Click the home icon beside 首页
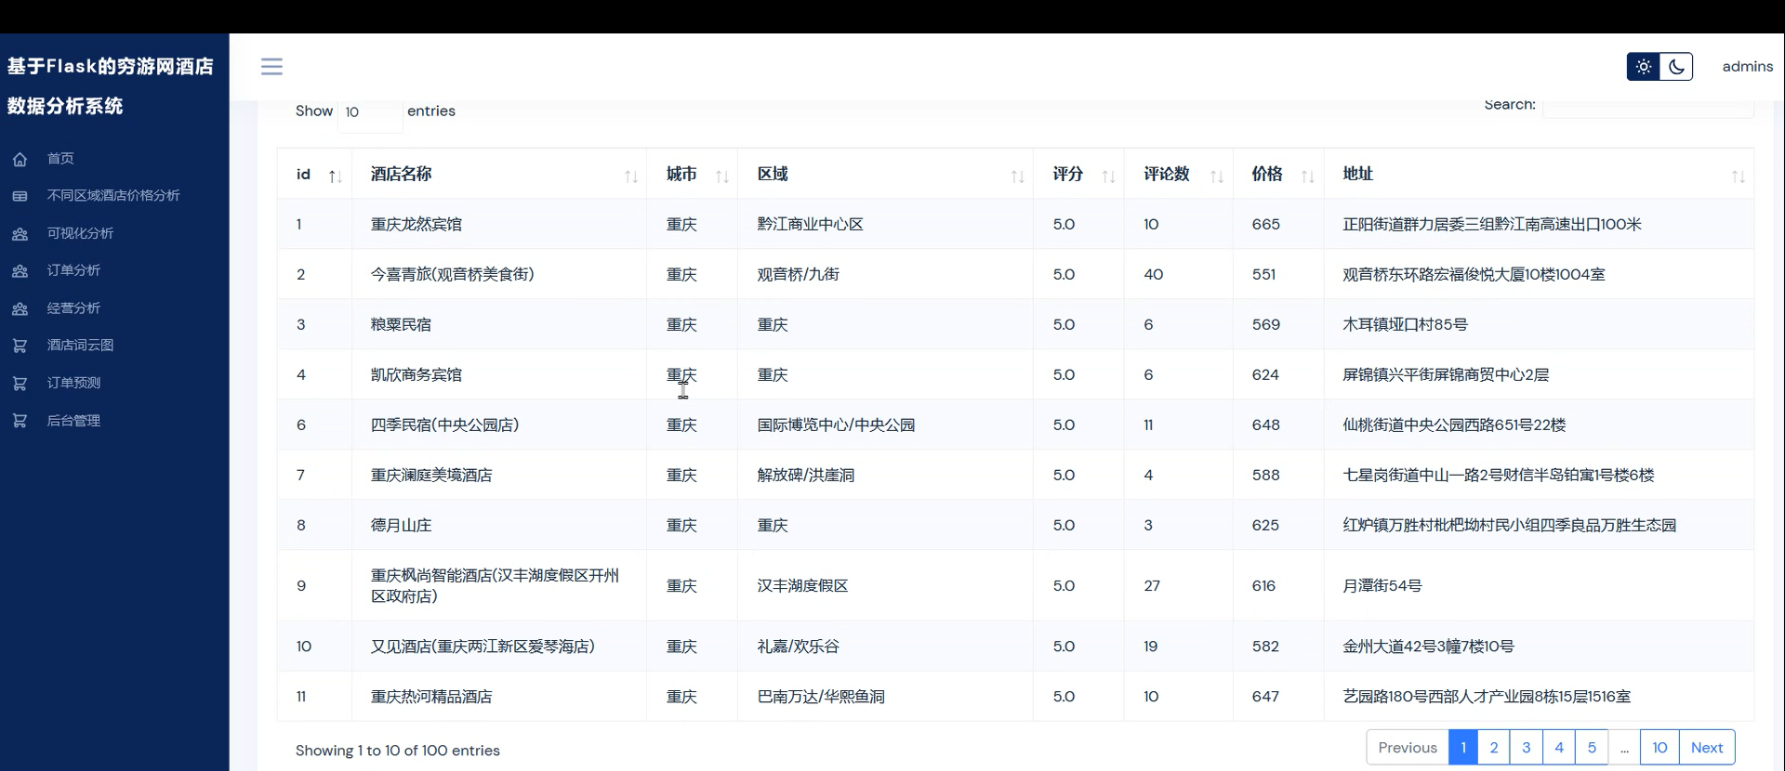The height and width of the screenshot is (771, 1785). [20, 159]
